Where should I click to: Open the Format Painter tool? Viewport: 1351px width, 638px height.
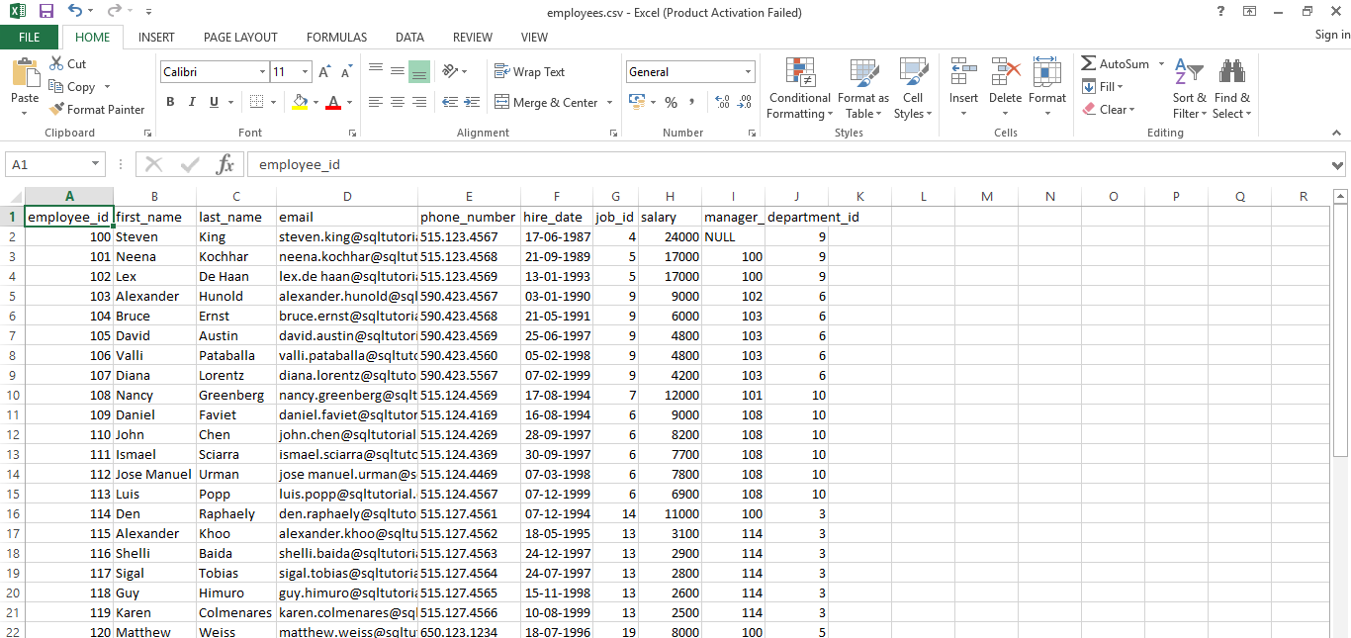[97, 109]
